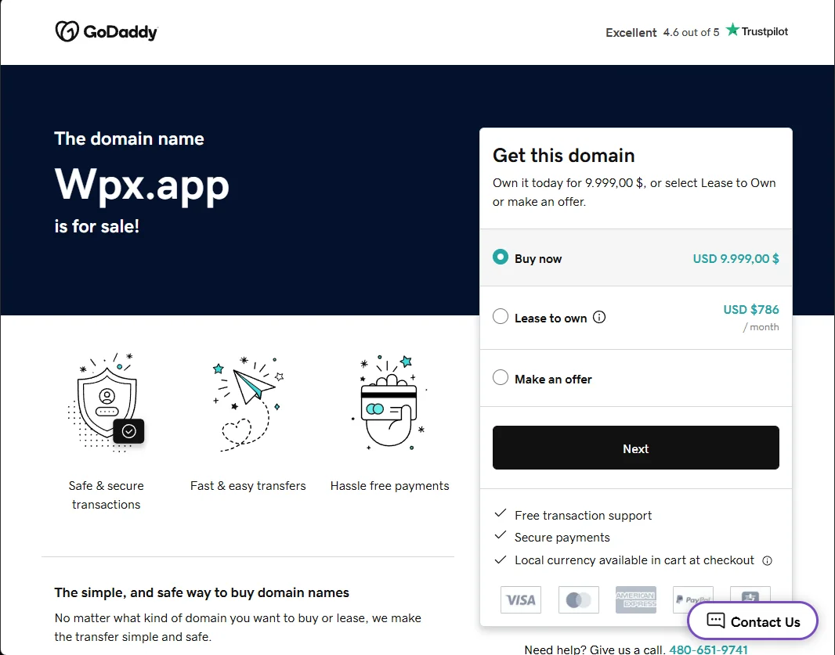Click the Next button

(636, 448)
